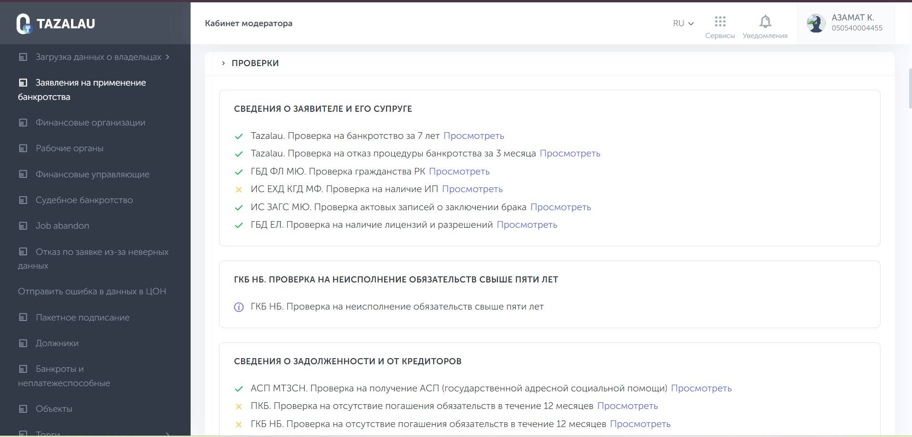This screenshot has width=912, height=437.
Task: Click Отправить ошибка в данных в ЦОН
Action: click(x=92, y=291)
